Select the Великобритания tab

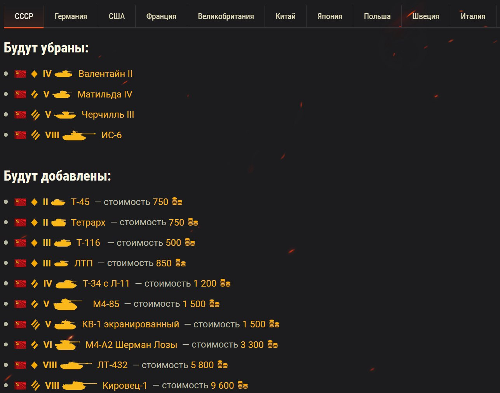pos(226,16)
